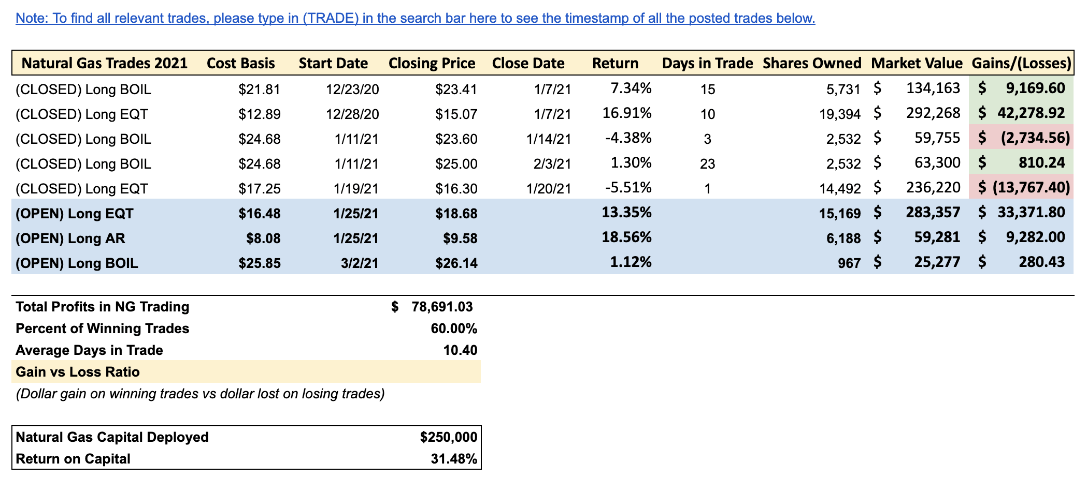1087x478 pixels.
Task: Click the (OPEN) Long BOIL row label
Action: click(x=77, y=263)
